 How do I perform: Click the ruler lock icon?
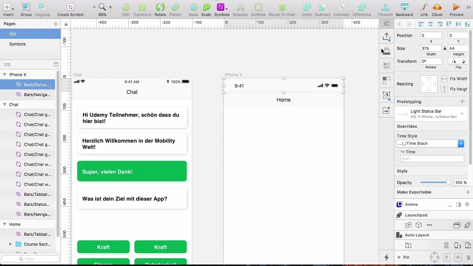point(66,24)
